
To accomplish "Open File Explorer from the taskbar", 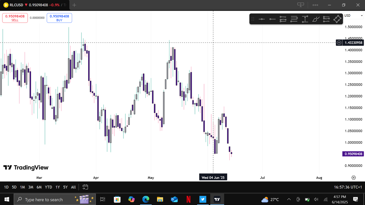I will 160,200.
